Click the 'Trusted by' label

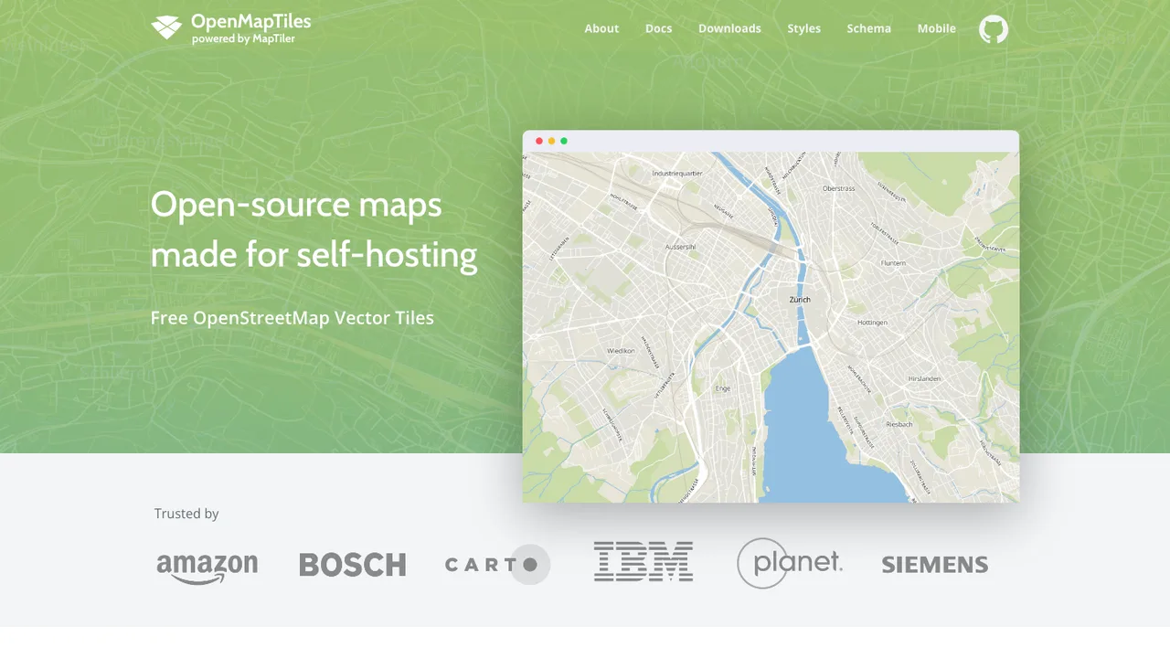pos(186,514)
